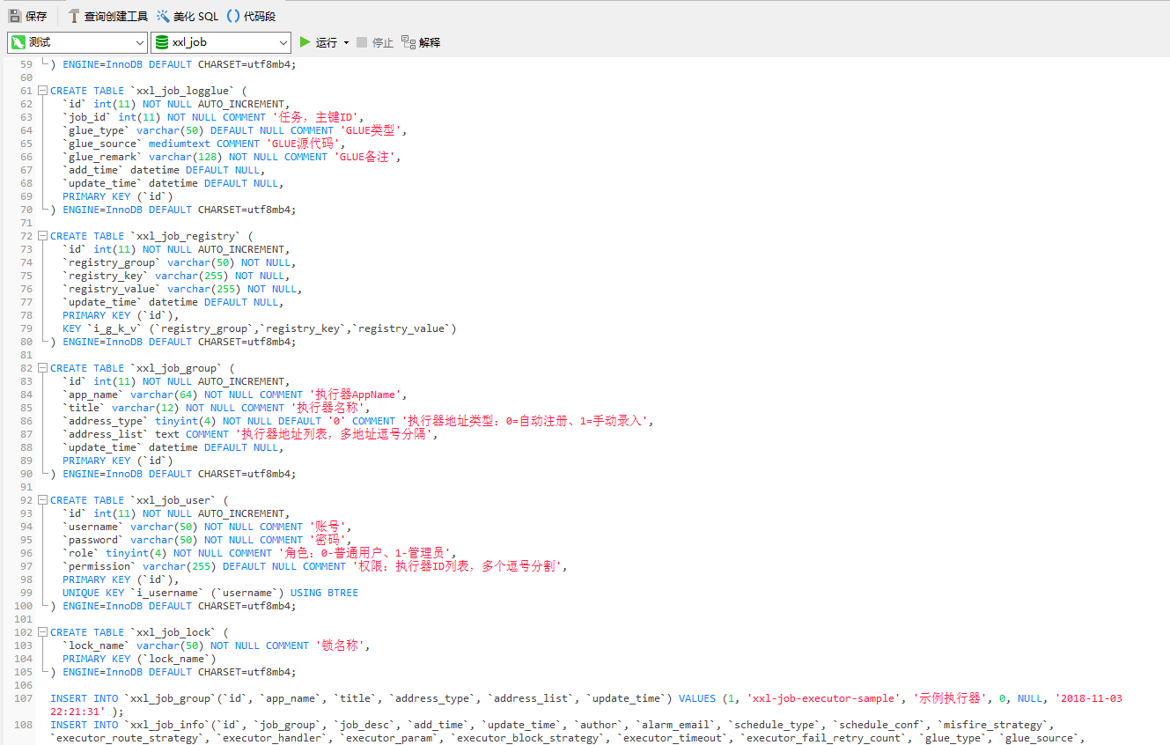Place cursor on `xxl_job_logglue` table name
1170x745 pixels.
tap(182, 91)
